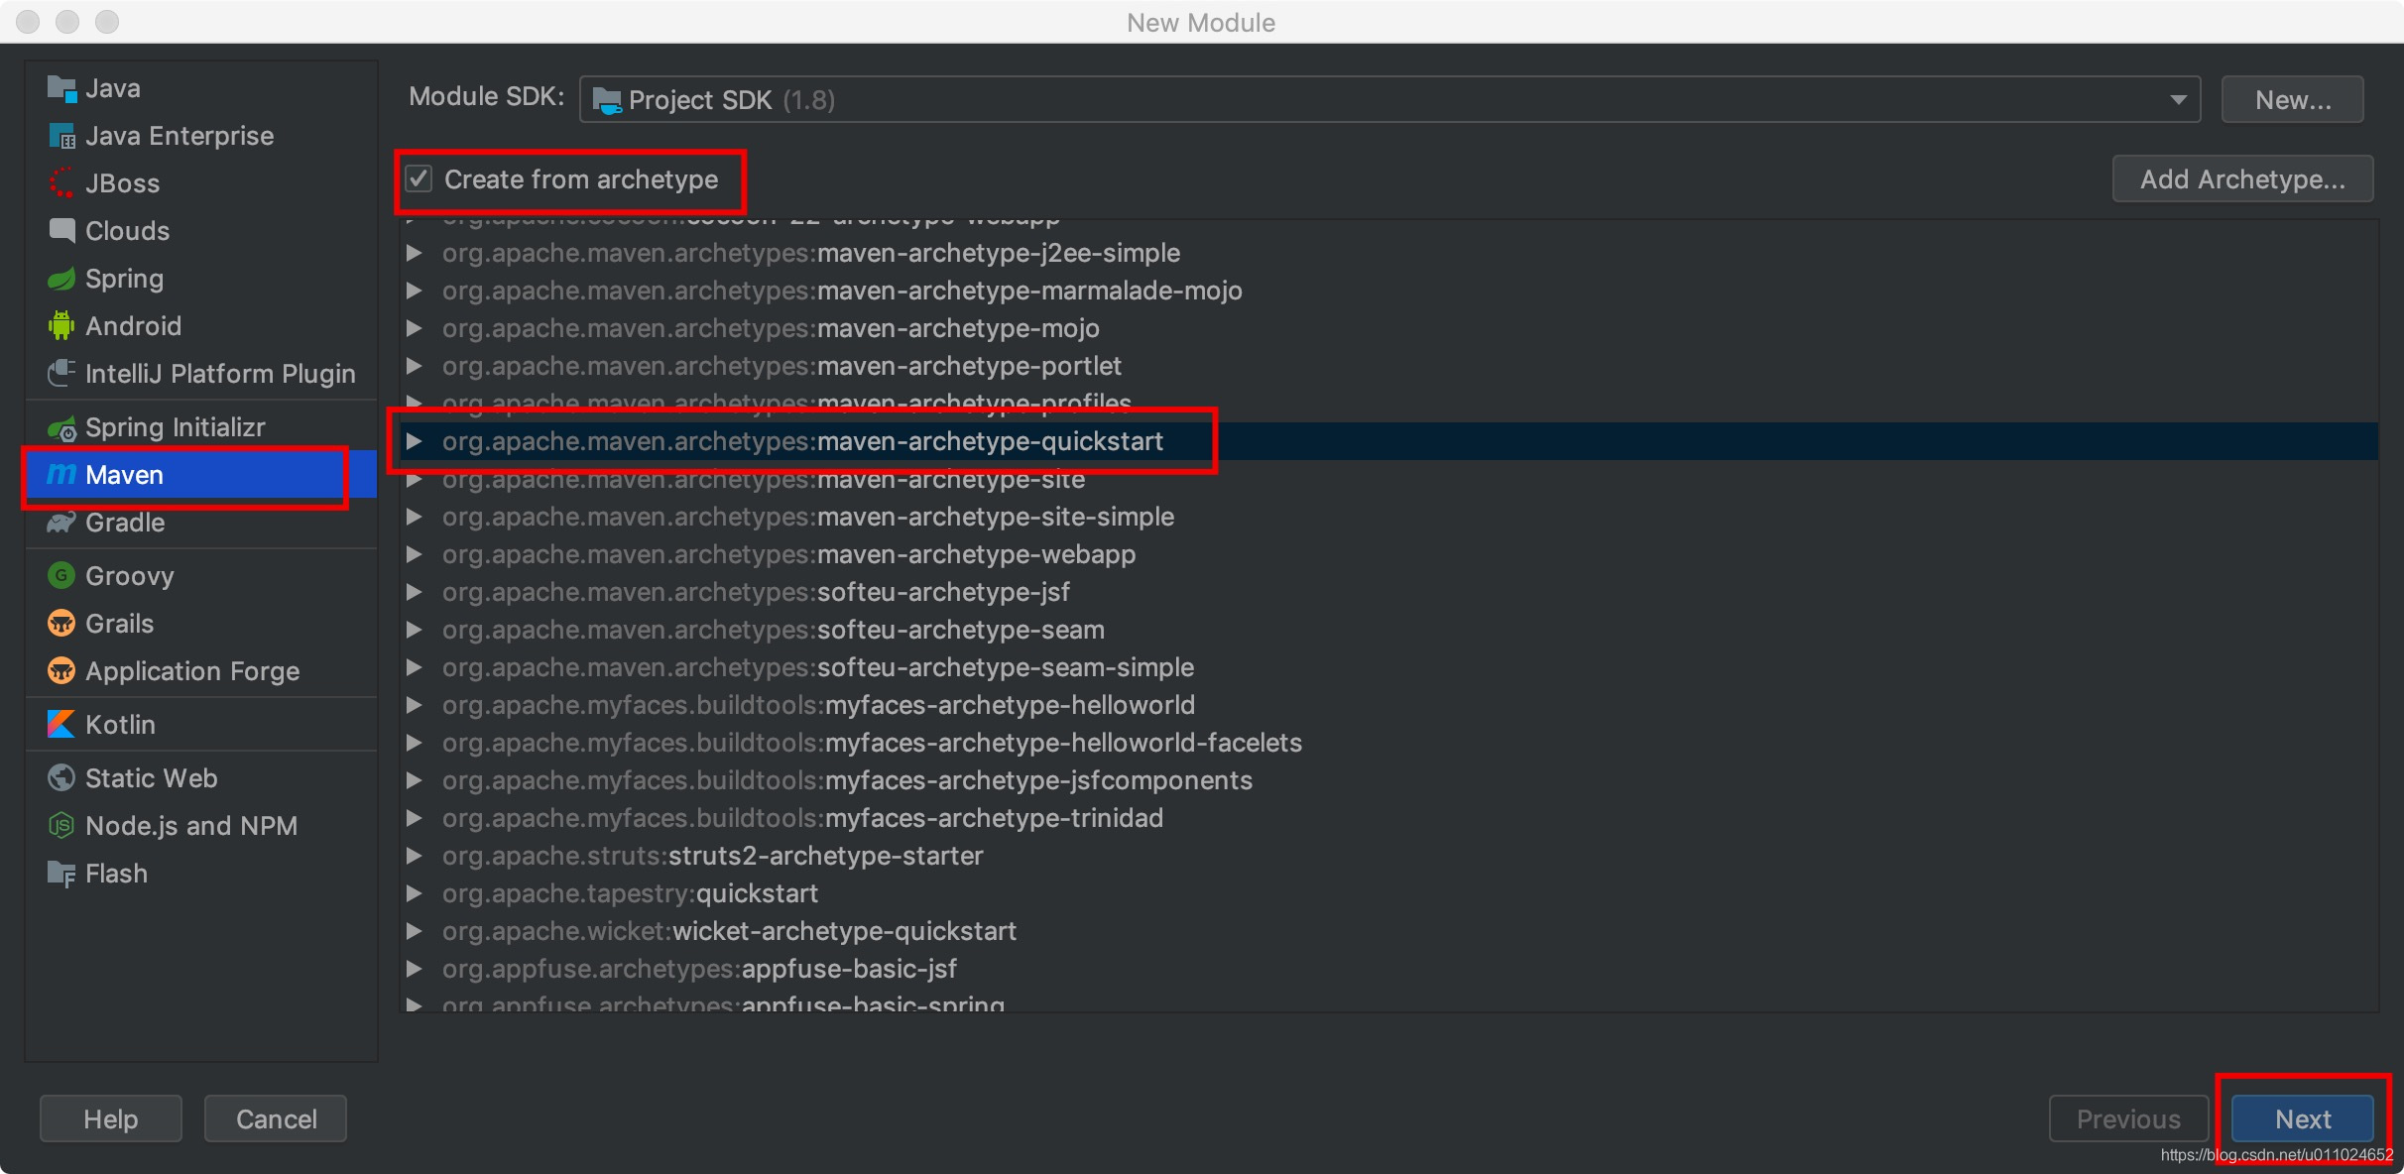Select the wicket-archetype-quickstart list row
This screenshot has width=2404, height=1174.
843,931
